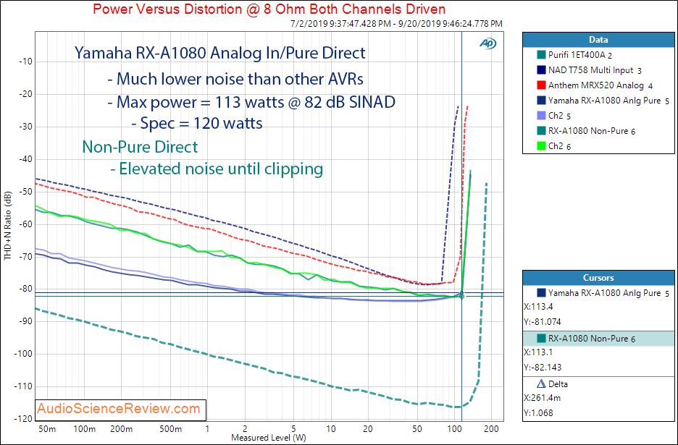Click the '200' watt tick on the horizontal axis
Viewport: 678px width, 445px height.
click(492, 429)
